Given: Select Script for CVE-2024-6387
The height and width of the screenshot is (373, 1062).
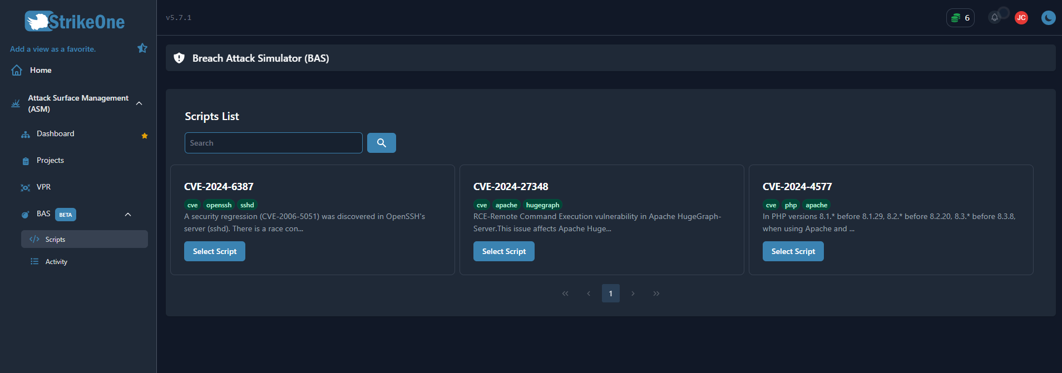Looking at the screenshot, I should pyautogui.click(x=214, y=251).
